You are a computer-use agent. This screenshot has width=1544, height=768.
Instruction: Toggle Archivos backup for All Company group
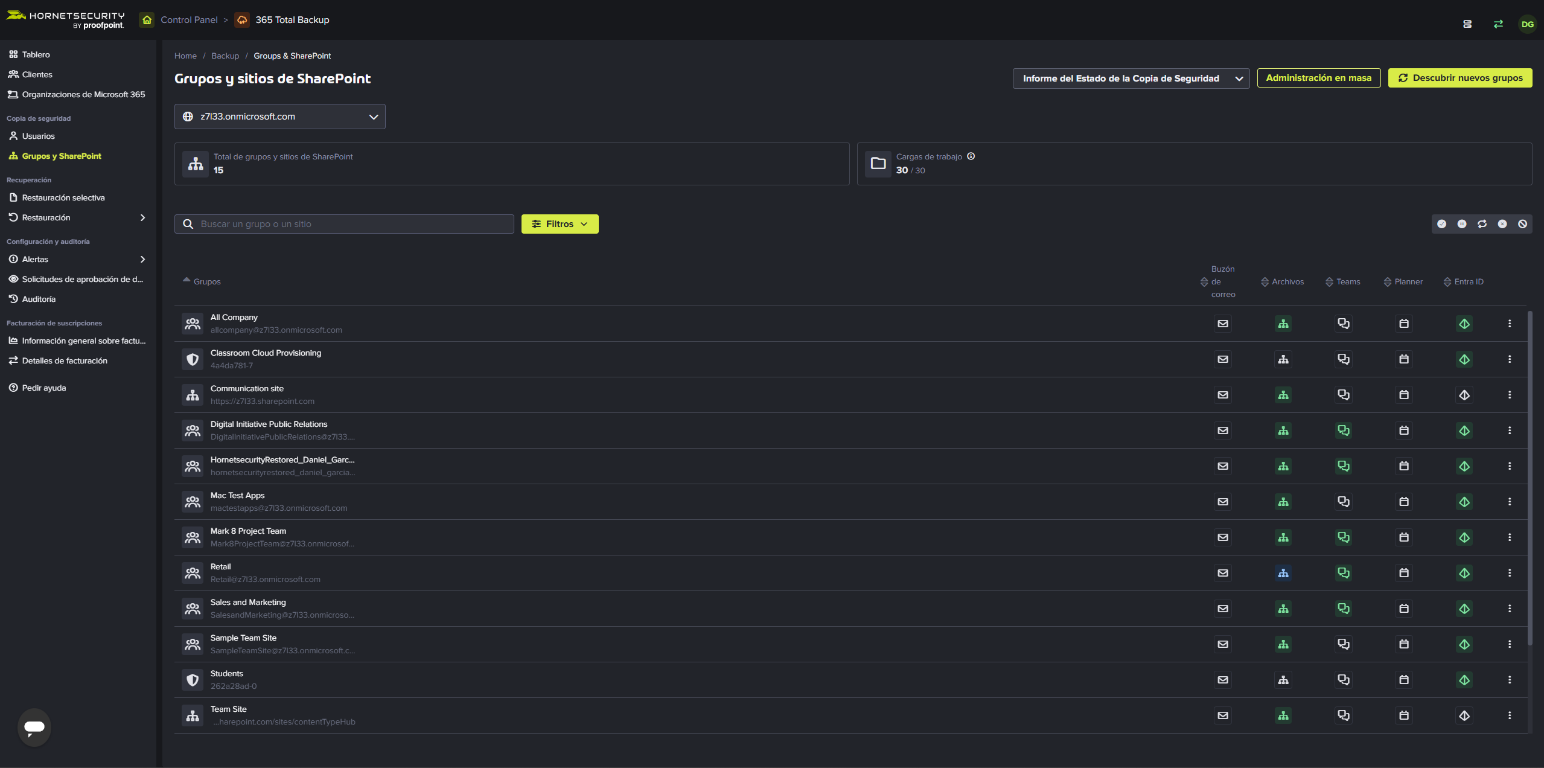[1283, 324]
